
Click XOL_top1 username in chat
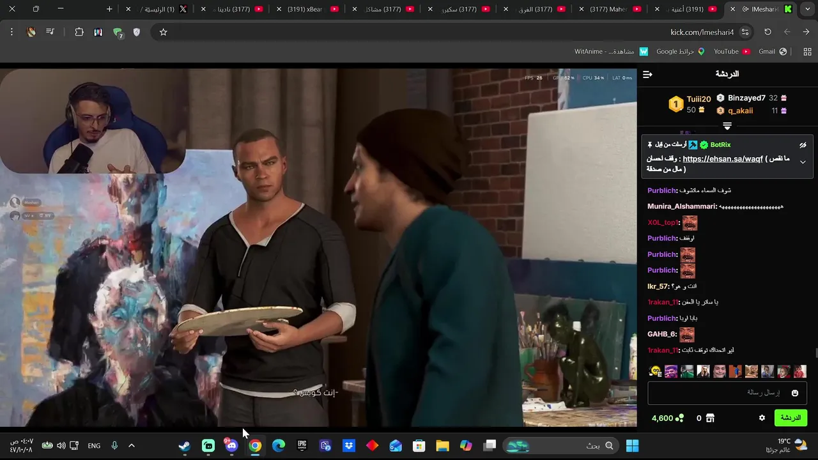(x=663, y=222)
